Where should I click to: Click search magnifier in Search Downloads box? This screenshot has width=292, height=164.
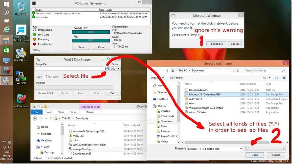click(x=283, y=71)
